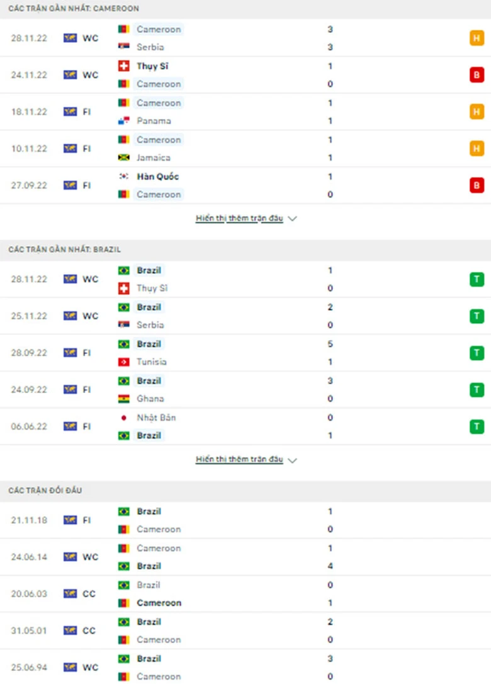Click the orange H badge for Panama match
This screenshot has height=684, width=491.
tap(477, 111)
